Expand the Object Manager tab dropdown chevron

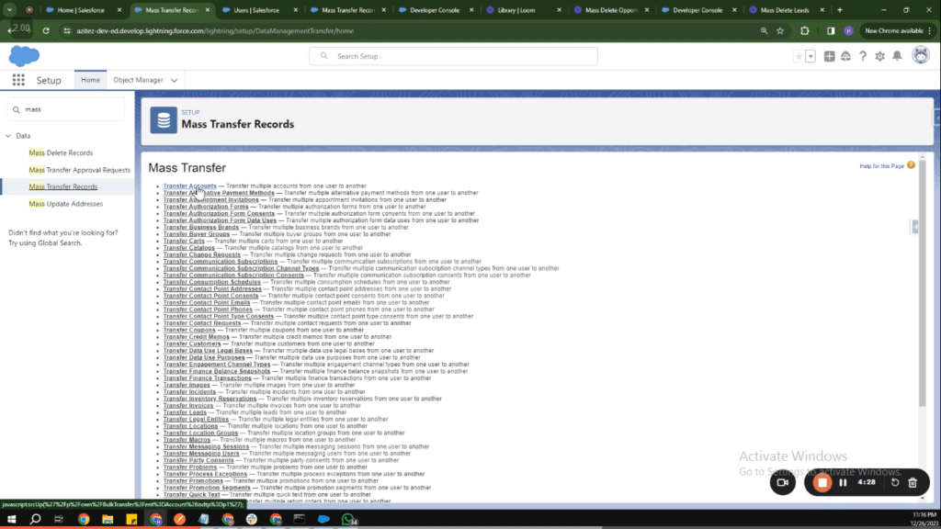coord(174,81)
